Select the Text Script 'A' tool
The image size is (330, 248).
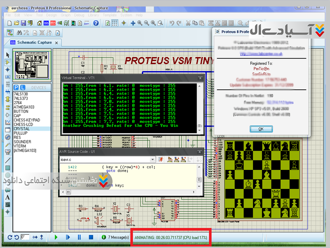point(7,197)
